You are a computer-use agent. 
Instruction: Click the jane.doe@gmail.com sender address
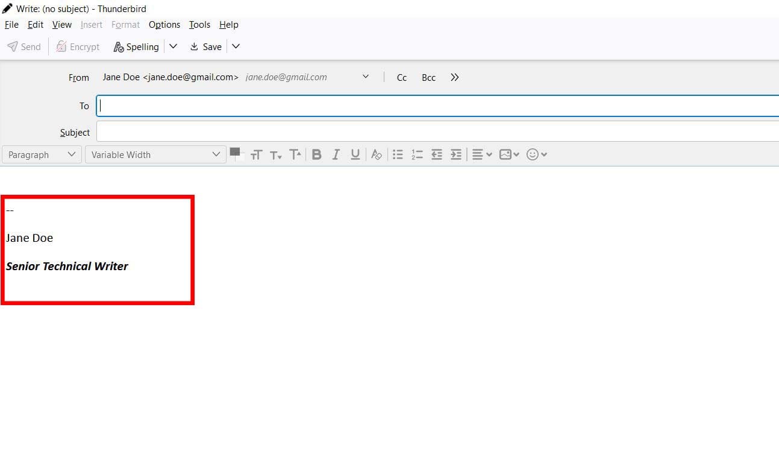286,77
